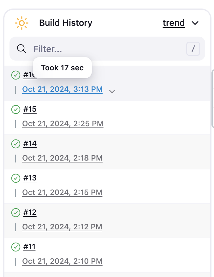Click the success status icon for build #16
This screenshot has width=214, height=277.
15,75
